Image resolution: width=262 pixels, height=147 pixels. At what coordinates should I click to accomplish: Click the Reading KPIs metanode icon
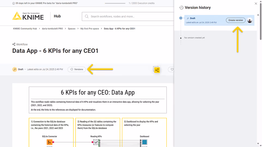(x=96, y=142)
